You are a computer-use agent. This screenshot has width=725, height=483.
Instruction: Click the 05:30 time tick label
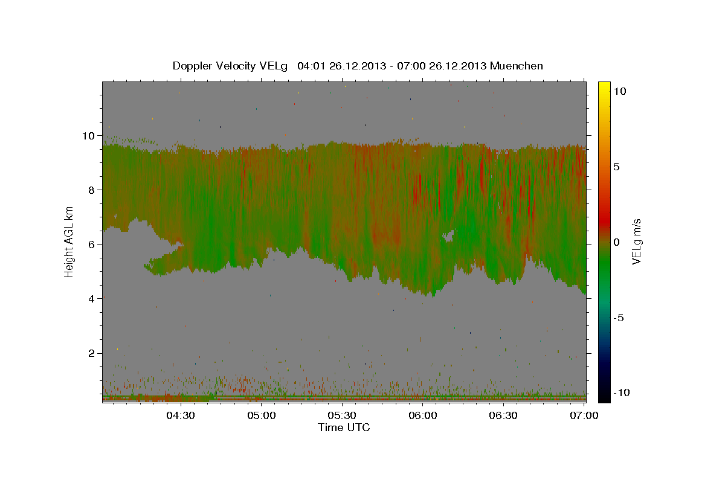pyautogui.click(x=341, y=415)
